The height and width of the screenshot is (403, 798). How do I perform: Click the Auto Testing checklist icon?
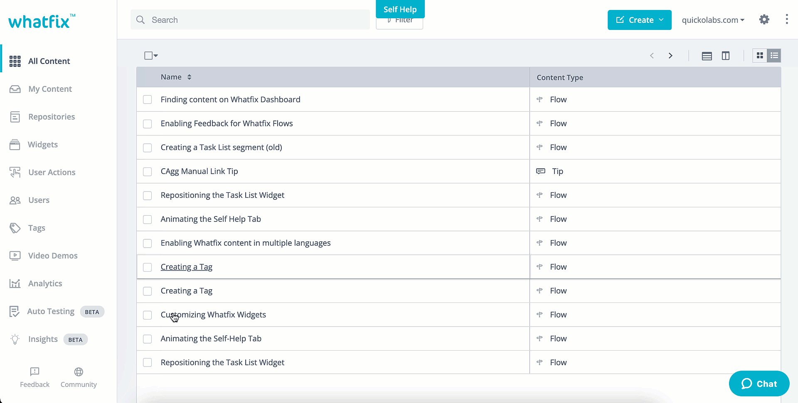[15, 311]
